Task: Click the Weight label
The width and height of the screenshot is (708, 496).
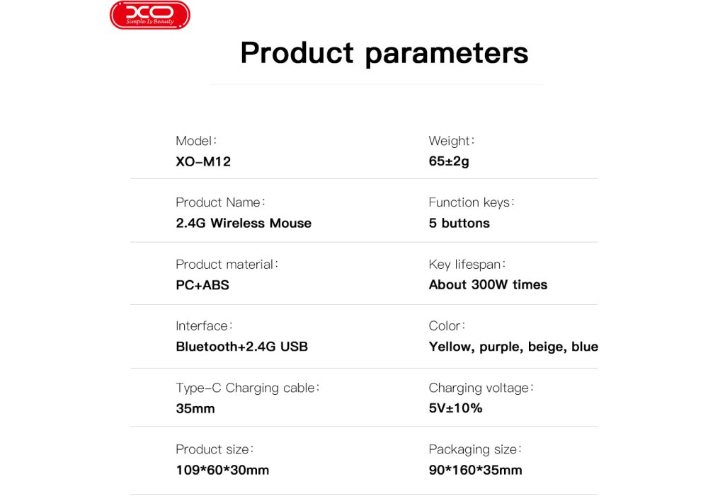Action: [x=451, y=141]
